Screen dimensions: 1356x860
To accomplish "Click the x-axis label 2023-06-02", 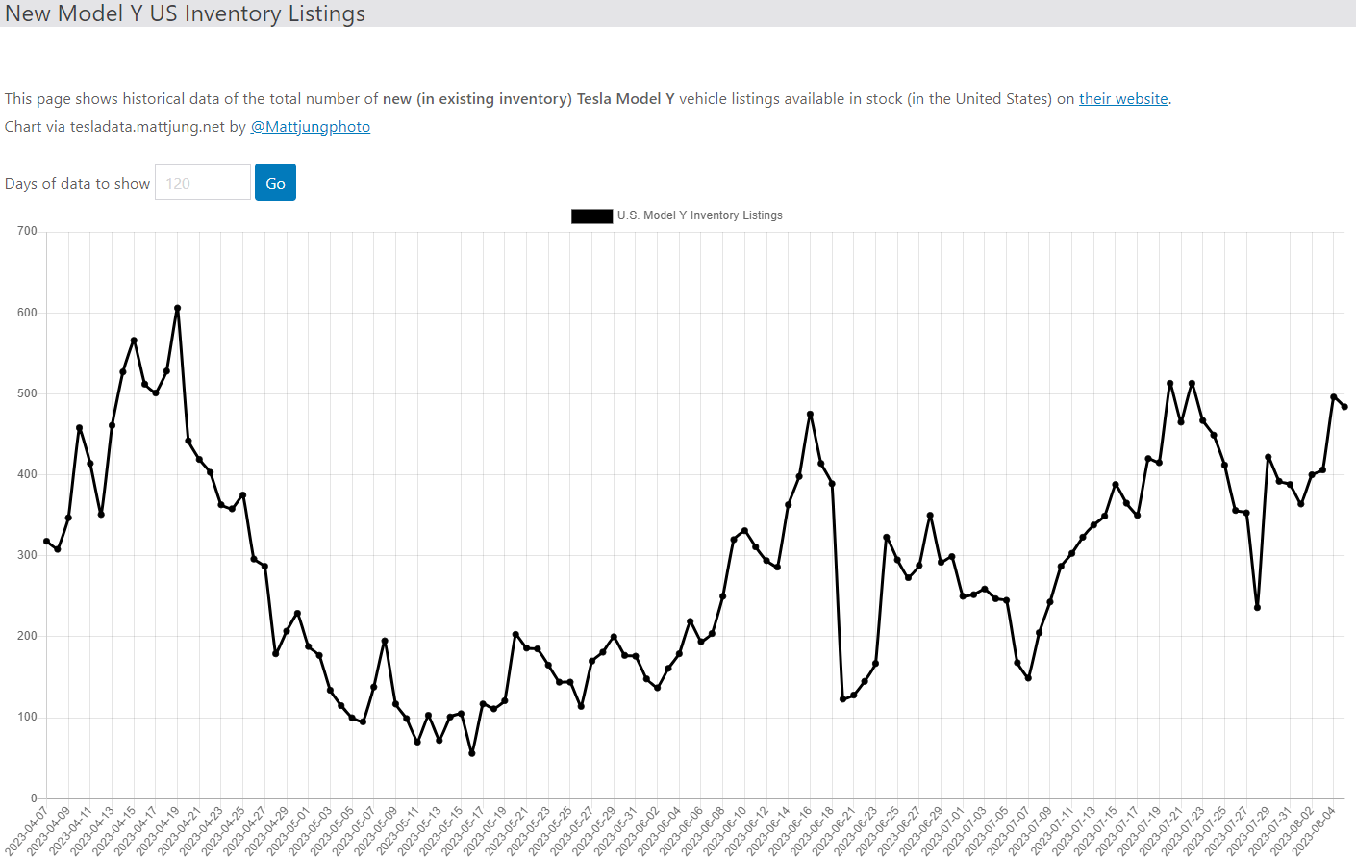I will [637, 830].
